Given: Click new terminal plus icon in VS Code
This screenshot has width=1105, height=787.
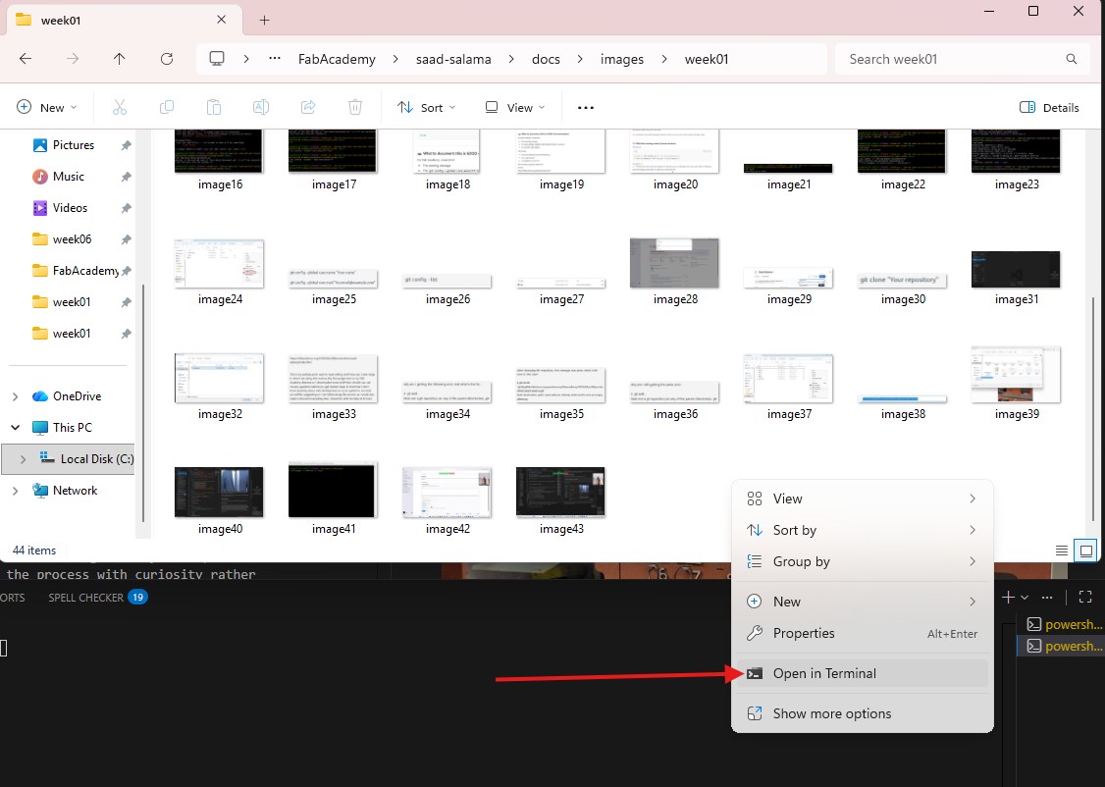Looking at the screenshot, I should coord(1009,598).
